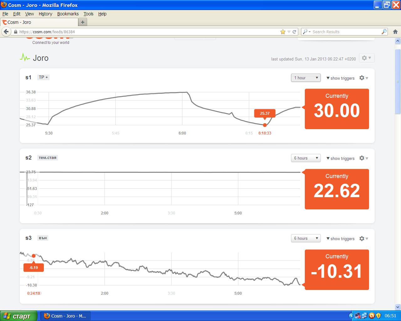Screen dimensions: 401x321
Task: Expand hidden system tray icons arrow
Action: [351, 316]
